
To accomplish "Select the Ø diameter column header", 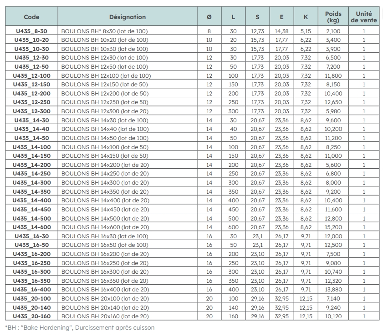I will click(x=209, y=17).
